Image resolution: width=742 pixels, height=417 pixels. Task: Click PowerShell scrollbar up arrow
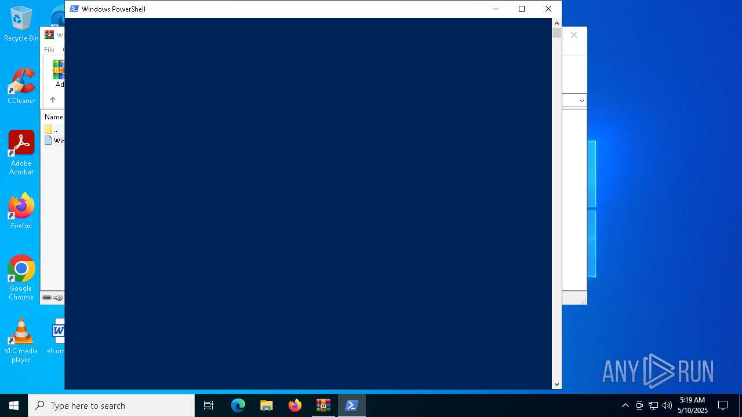pos(556,23)
